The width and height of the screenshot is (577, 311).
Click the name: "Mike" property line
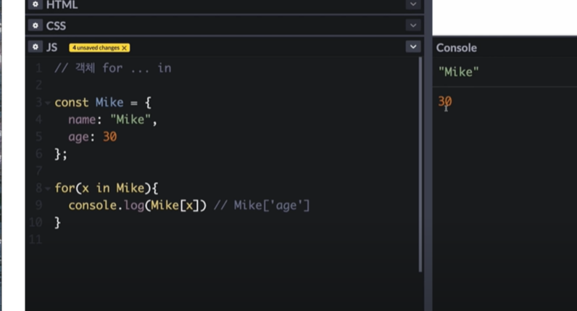coord(112,120)
